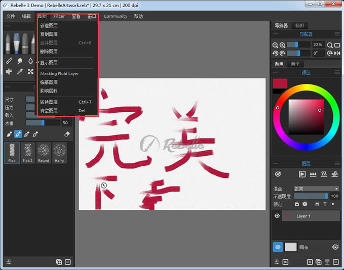Reset canvas rotation icon

point(330,53)
